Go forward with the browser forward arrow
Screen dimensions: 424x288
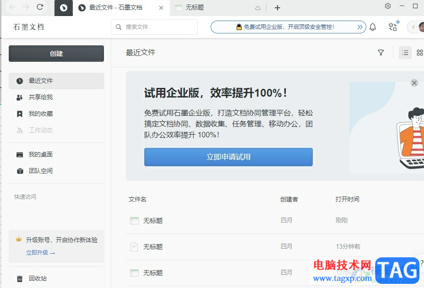(x=26, y=7)
